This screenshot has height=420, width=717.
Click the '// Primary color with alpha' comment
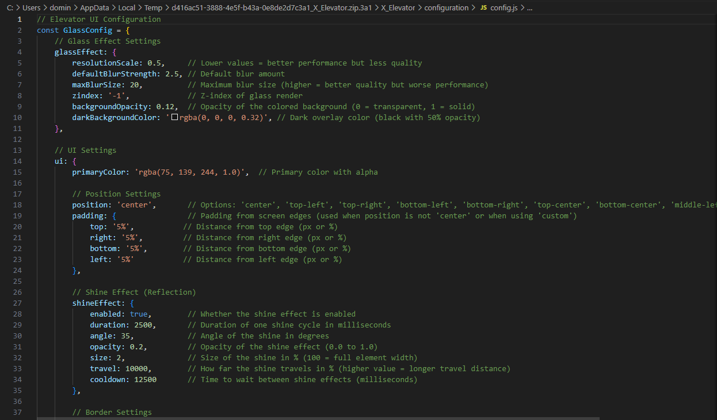[x=318, y=172]
